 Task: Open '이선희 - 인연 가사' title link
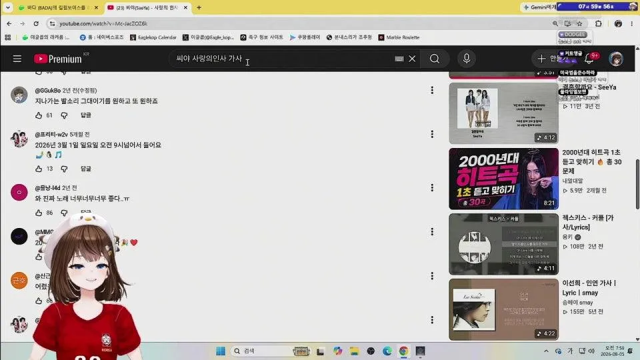click(589, 288)
